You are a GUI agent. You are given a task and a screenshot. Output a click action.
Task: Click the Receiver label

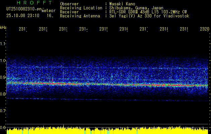[69, 12]
